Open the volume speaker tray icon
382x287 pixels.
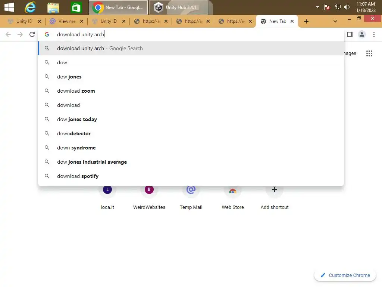pos(347,7)
